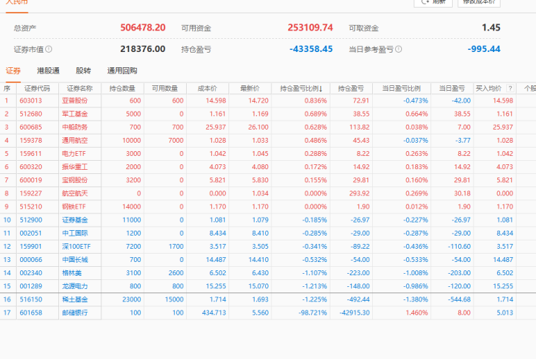Select the 中船防务 600685 row

[x=268, y=127]
